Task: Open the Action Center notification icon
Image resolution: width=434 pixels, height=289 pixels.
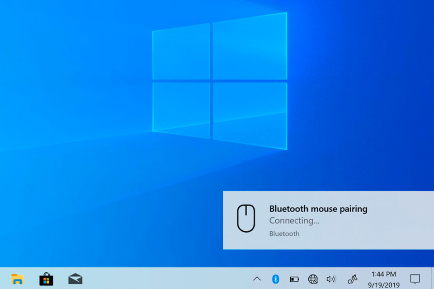Action: (415, 279)
